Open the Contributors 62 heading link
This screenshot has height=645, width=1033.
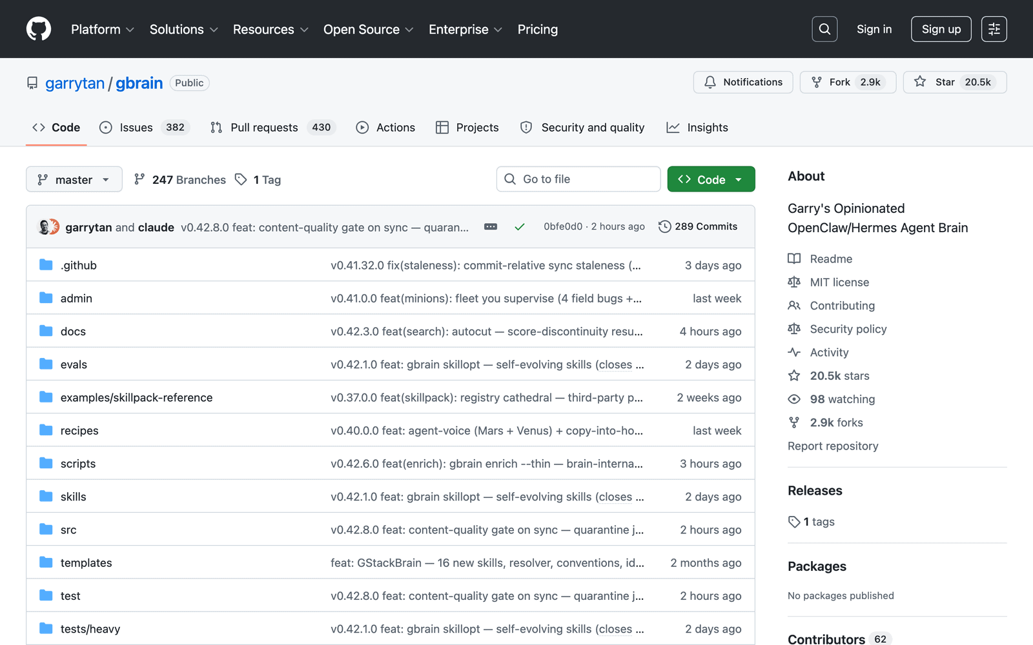[x=839, y=639]
